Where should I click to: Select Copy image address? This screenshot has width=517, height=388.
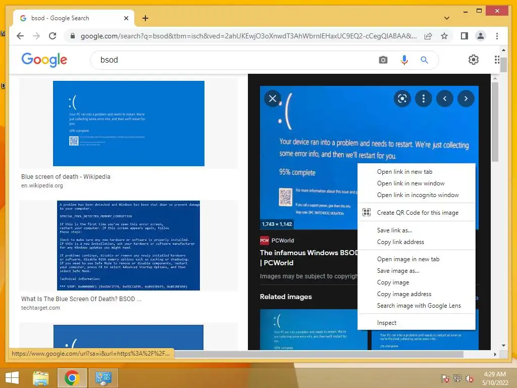(416, 294)
